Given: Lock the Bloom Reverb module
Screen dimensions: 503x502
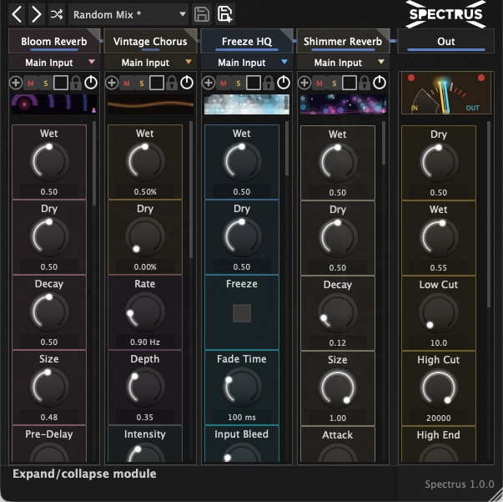Looking at the screenshot, I should tap(76, 83).
